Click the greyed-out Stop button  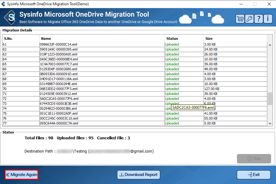pos(254,159)
